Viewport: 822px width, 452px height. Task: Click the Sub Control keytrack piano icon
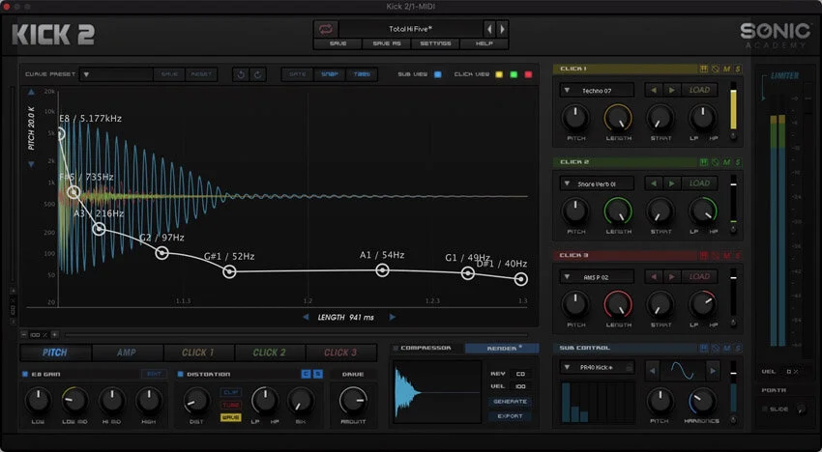pyautogui.click(x=704, y=349)
